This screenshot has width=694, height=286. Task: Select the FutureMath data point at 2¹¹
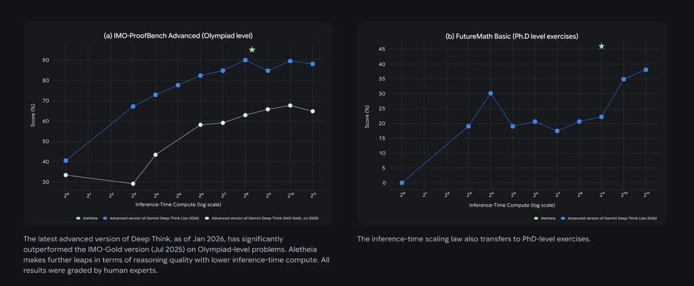coord(646,70)
